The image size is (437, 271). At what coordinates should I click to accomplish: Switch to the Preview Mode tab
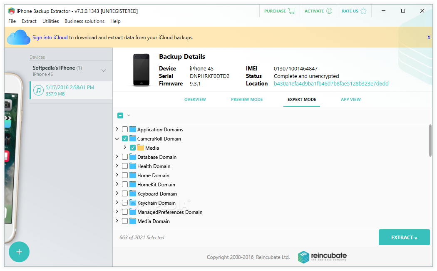(x=247, y=99)
